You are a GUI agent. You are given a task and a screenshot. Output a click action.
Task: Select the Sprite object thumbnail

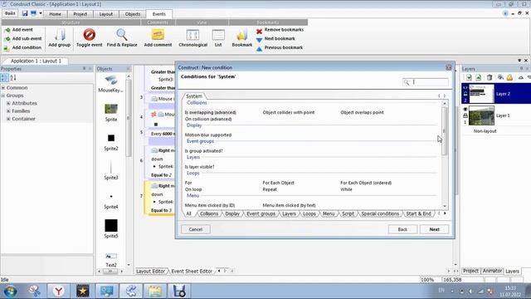pos(111,109)
